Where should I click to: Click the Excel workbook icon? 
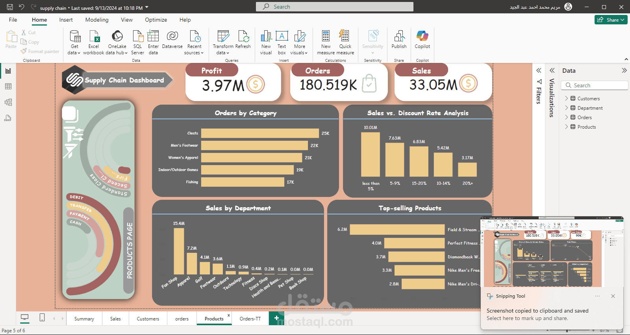pyautogui.click(x=94, y=36)
